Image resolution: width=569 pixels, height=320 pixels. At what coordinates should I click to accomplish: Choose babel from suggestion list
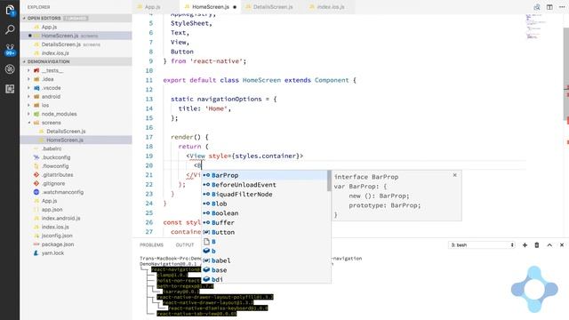(x=264, y=260)
